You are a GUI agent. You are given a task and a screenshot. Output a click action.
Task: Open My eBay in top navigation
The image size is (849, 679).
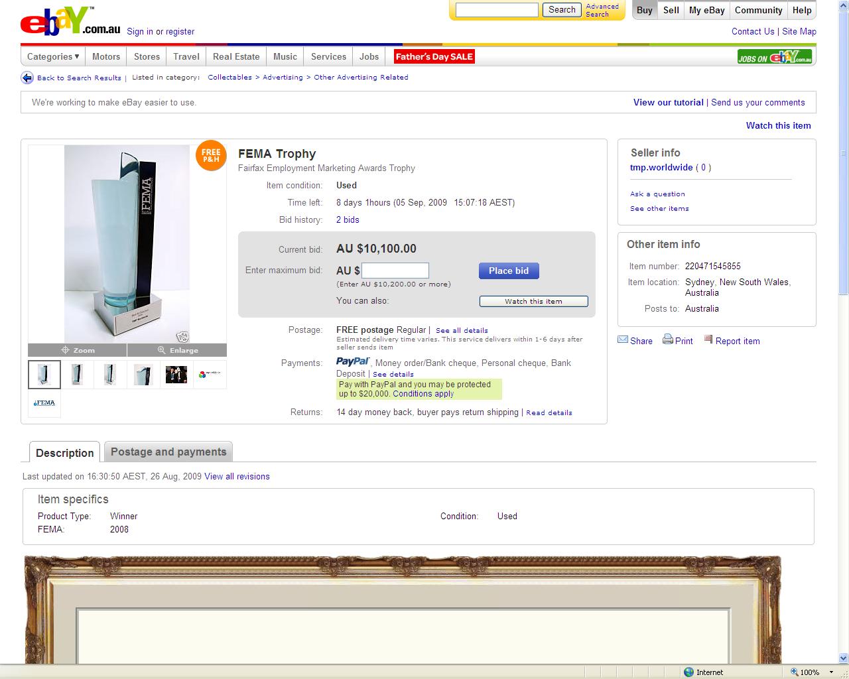tap(707, 10)
